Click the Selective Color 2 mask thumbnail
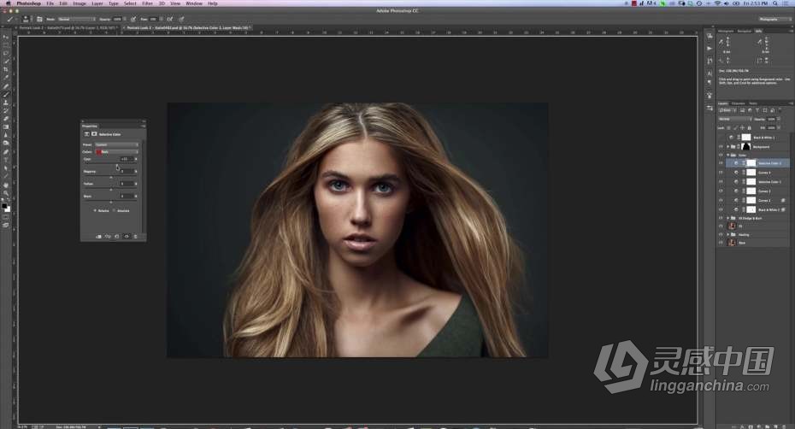 point(751,162)
